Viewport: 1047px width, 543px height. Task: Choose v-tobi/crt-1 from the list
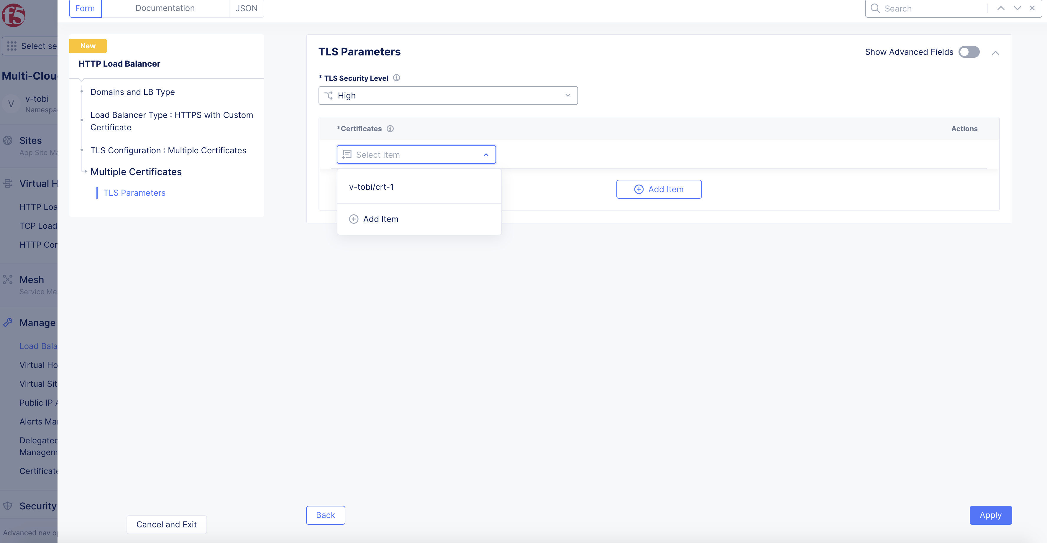[371, 187]
